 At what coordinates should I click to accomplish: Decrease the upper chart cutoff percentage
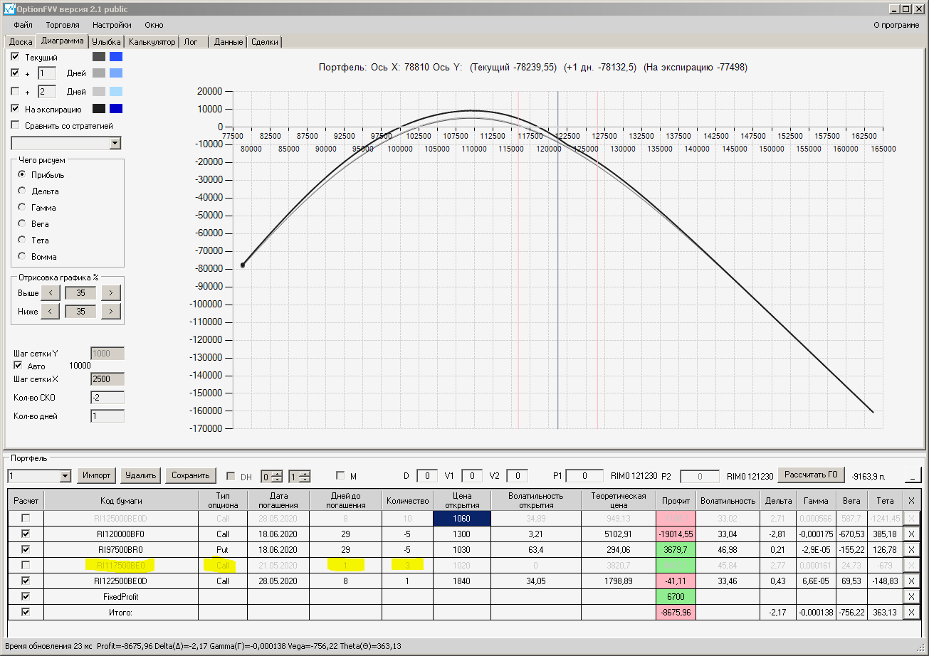click(50, 293)
